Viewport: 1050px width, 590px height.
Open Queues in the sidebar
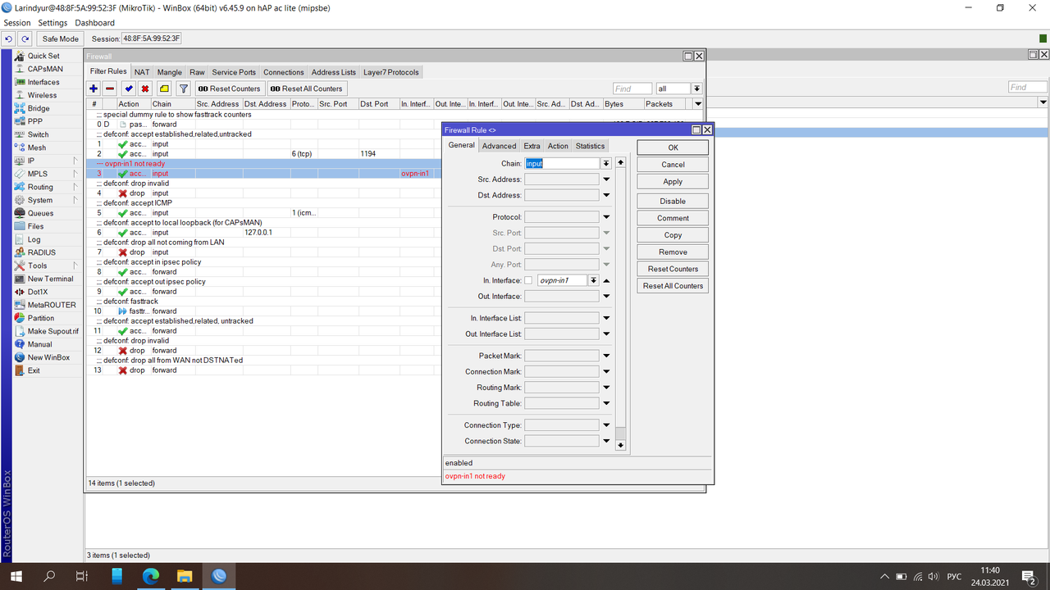(40, 213)
